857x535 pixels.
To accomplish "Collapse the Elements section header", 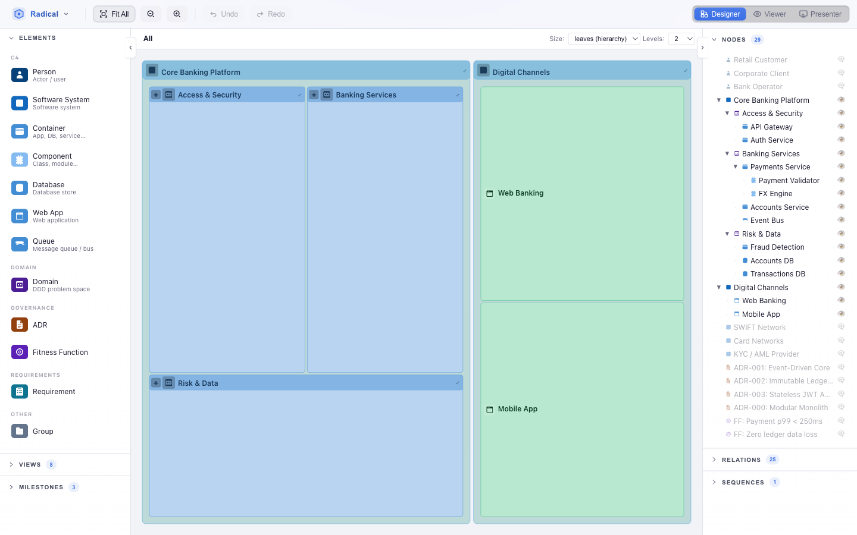I will coord(65,37).
